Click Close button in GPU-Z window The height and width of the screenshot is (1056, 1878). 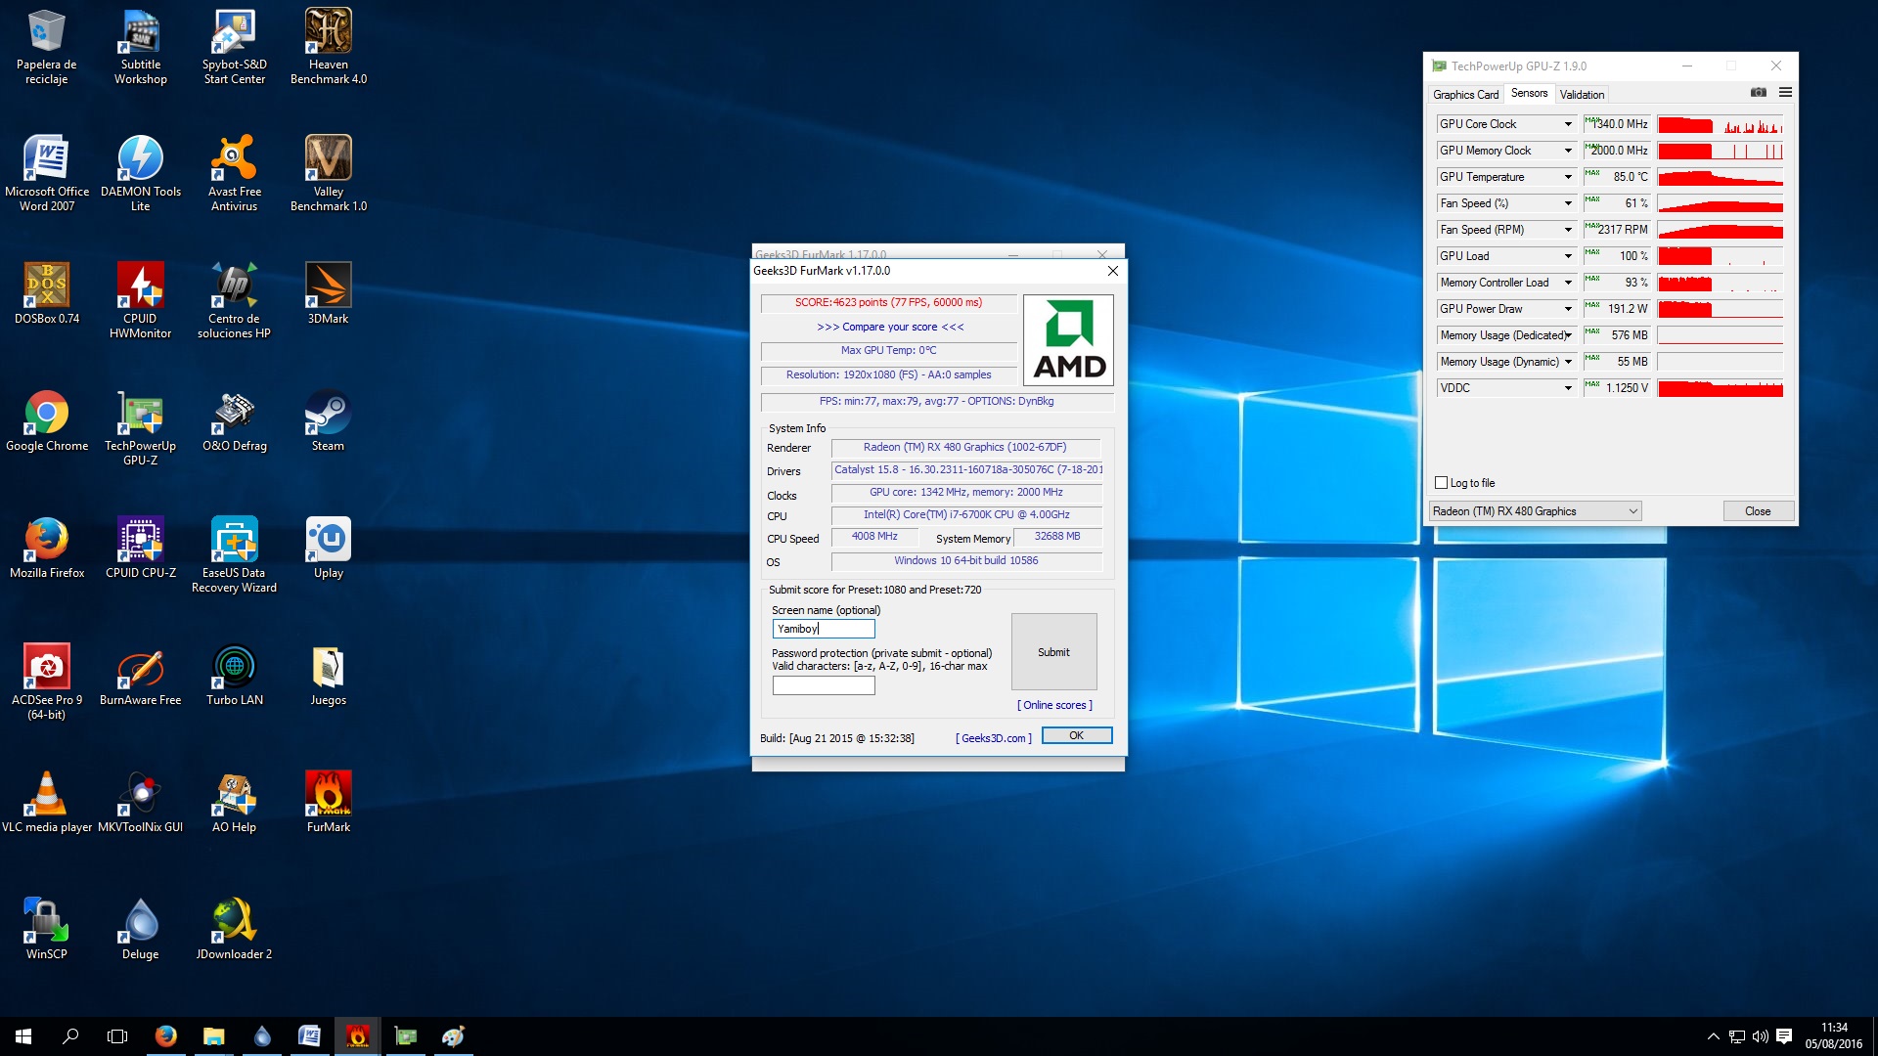[x=1758, y=511]
